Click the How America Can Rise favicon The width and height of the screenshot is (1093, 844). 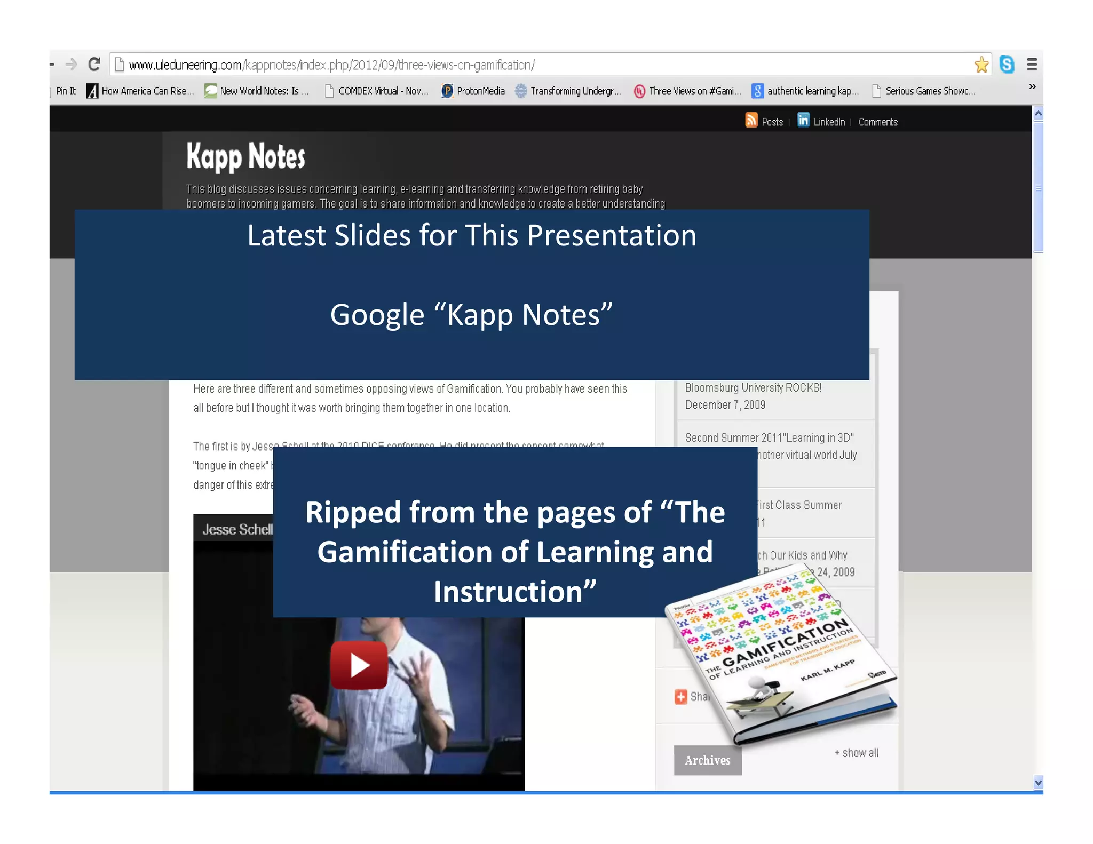click(x=92, y=91)
